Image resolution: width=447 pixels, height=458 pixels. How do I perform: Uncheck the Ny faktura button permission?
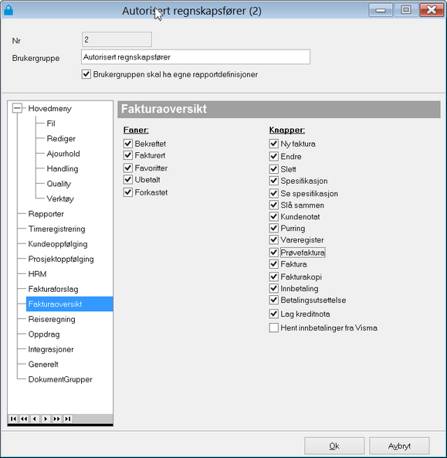pos(273,144)
